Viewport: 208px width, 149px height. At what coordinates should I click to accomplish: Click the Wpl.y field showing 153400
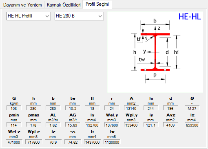(x=131, y=125)
